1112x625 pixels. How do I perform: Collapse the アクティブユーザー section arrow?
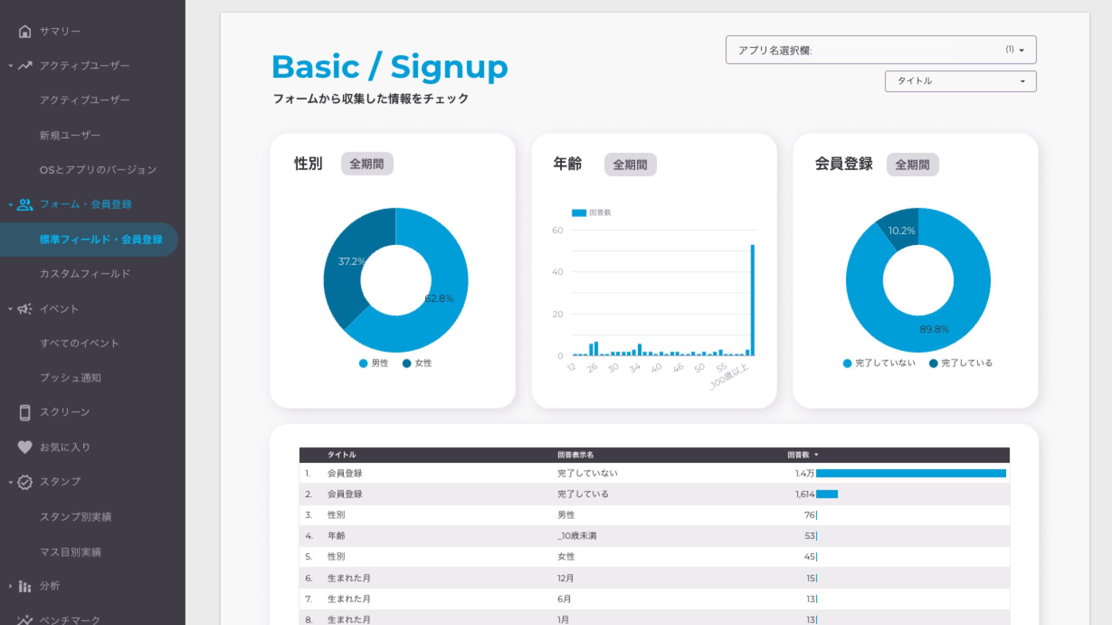[11, 66]
